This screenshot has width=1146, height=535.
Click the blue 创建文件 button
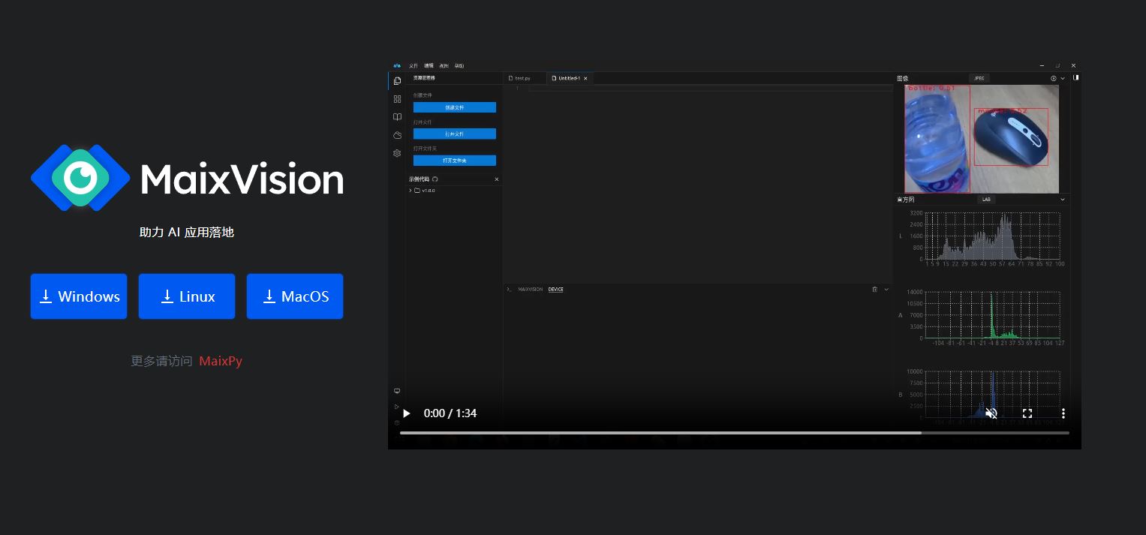pyautogui.click(x=455, y=107)
